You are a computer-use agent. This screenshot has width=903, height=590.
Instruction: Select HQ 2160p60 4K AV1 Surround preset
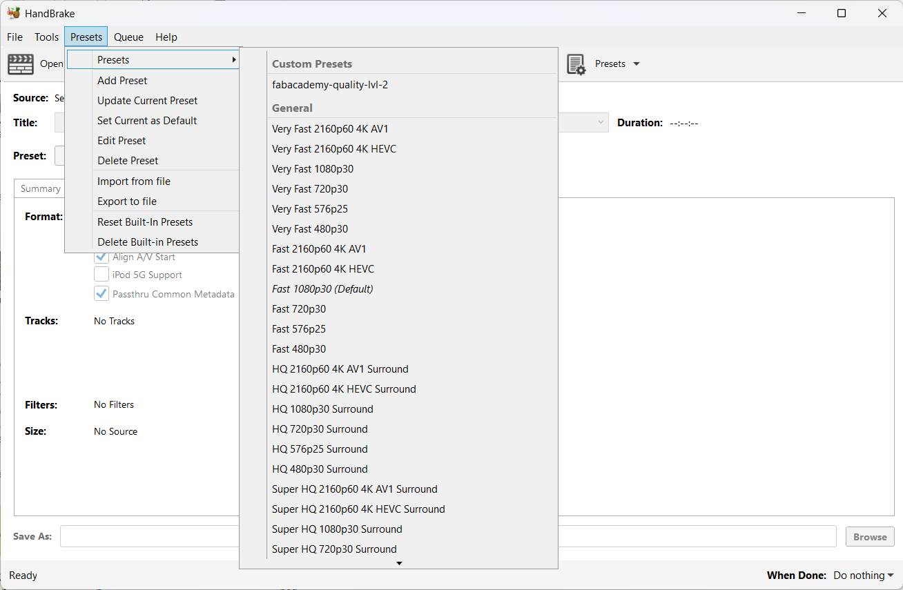click(398, 369)
